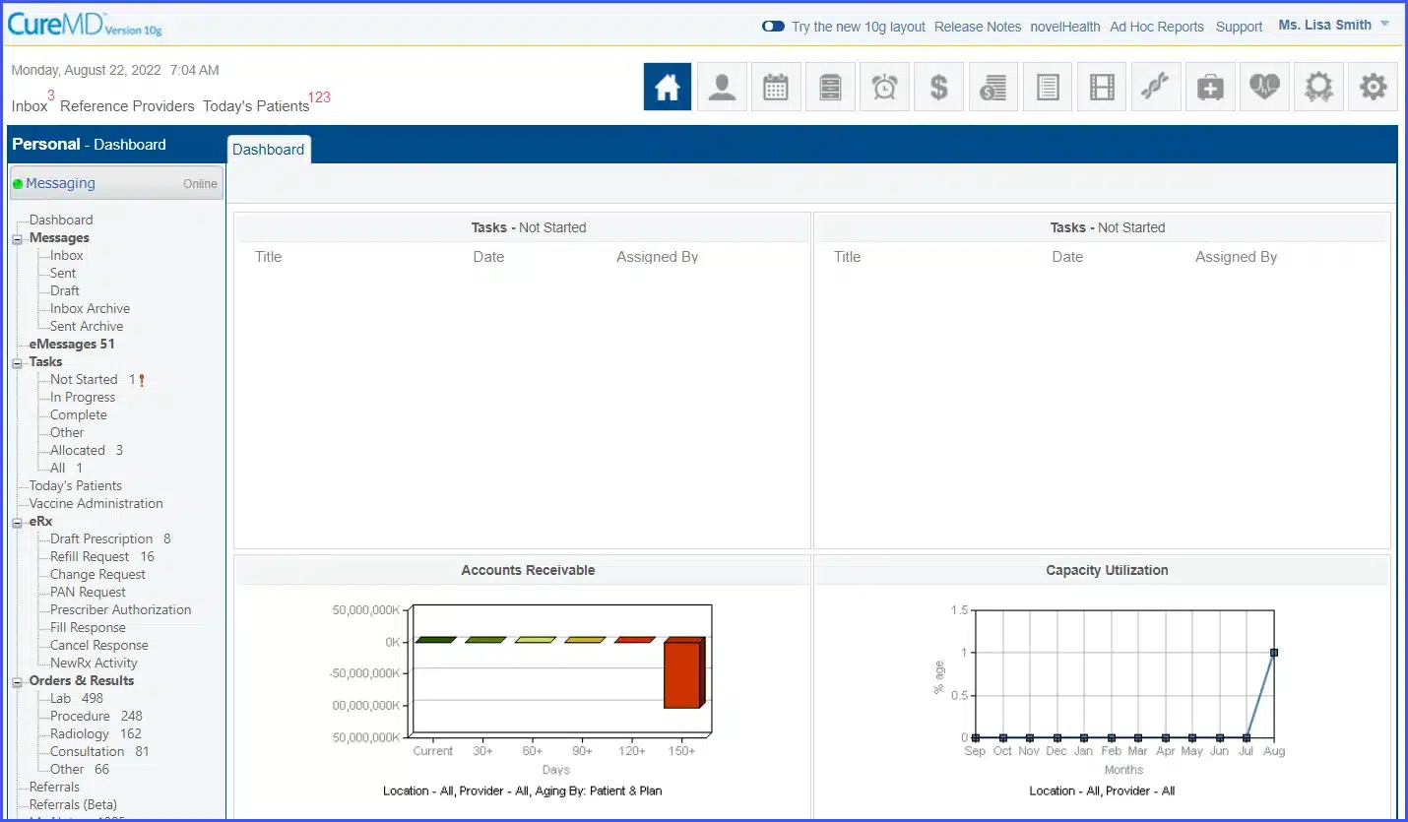Image resolution: width=1408 pixels, height=822 pixels.
Task: Select Dashboard in the sidebar tree
Action: pos(61,221)
